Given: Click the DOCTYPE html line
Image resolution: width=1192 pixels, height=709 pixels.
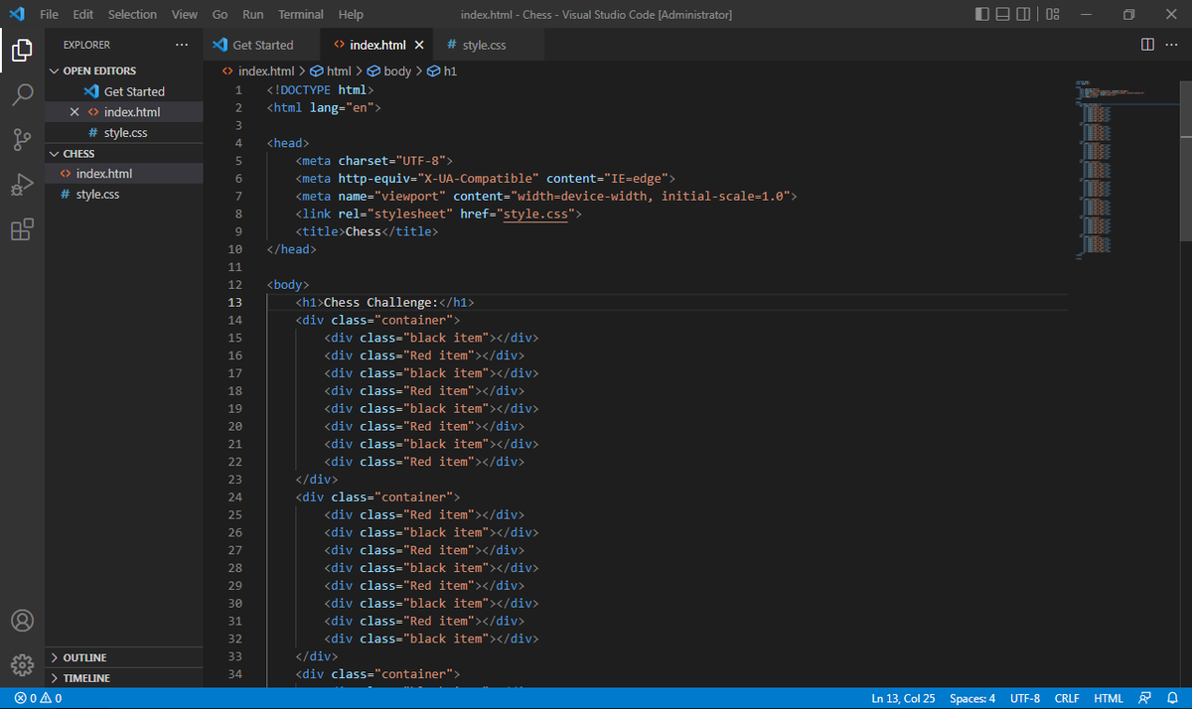Looking at the screenshot, I should 320,89.
